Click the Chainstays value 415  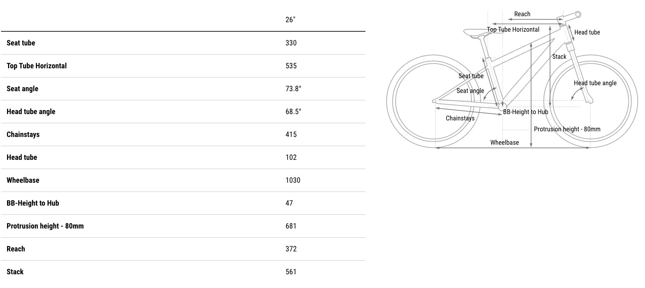coord(291,134)
